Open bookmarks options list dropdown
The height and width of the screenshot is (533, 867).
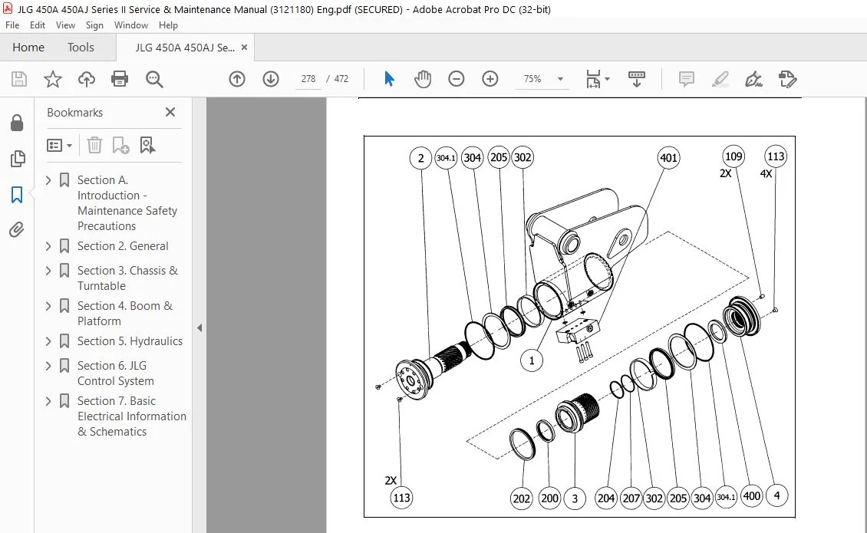[x=59, y=146]
